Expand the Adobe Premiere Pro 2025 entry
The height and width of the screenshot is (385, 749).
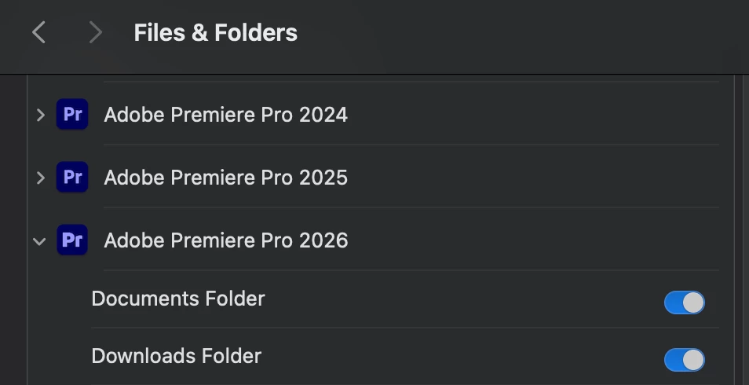[41, 178]
